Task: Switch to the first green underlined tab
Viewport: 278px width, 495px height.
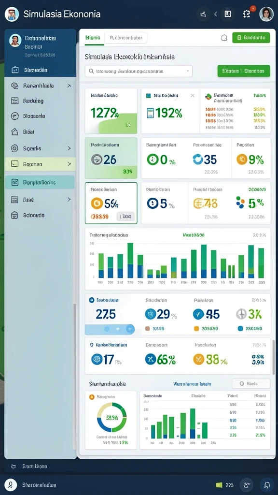Action: [x=93, y=38]
